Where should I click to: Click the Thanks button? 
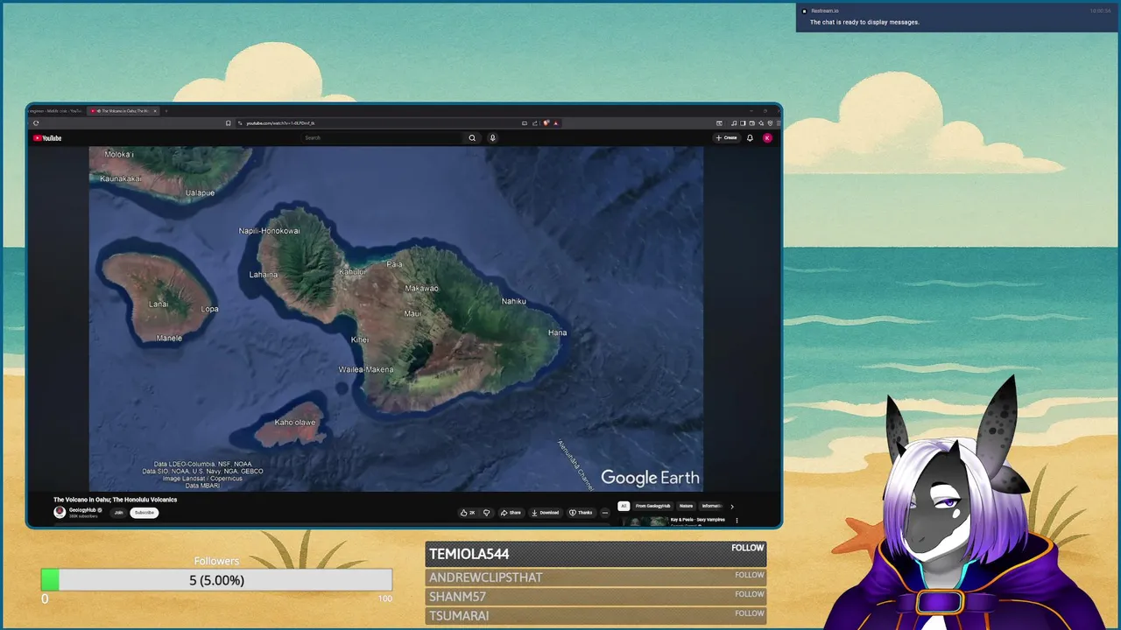(x=581, y=513)
